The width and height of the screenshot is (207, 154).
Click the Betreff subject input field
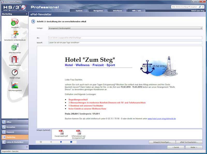(x=125, y=43)
